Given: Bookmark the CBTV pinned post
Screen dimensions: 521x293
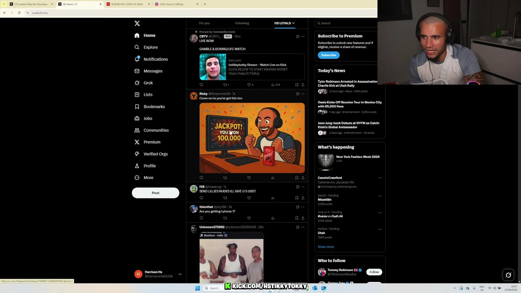Looking at the screenshot, I should (x=297, y=85).
